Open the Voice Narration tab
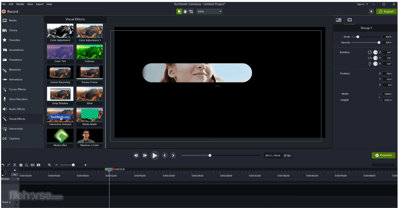Screen dimensions: 398x208 coord(22,99)
